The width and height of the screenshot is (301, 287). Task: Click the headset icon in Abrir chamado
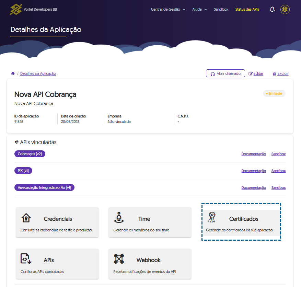click(x=212, y=74)
